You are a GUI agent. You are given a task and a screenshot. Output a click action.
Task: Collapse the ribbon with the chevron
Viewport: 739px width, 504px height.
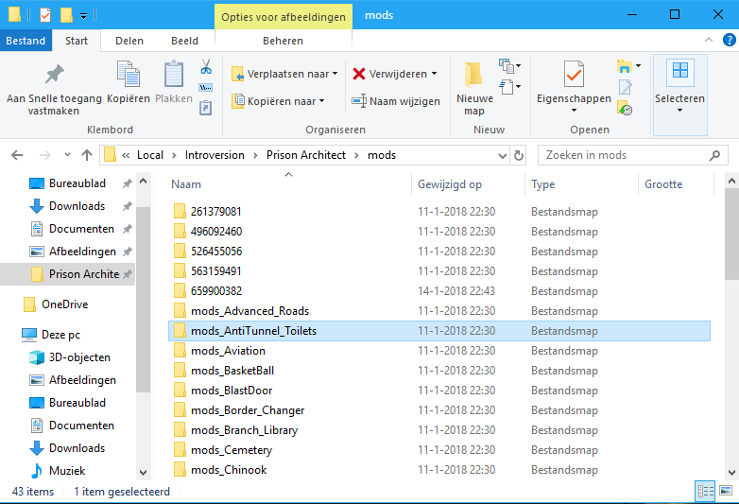pyautogui.click(x=709, y=40)
